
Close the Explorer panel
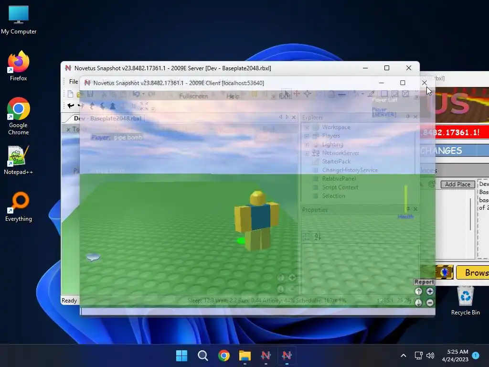click(x=415, y=117)
